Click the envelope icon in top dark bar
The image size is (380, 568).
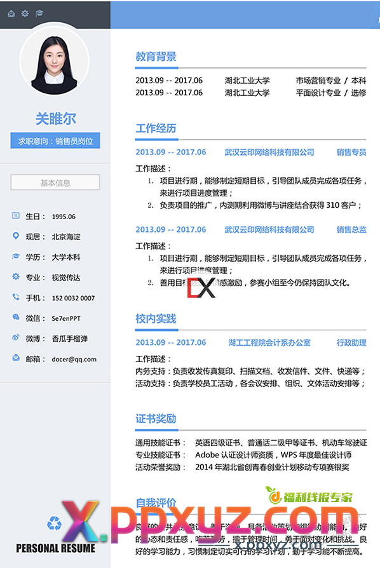[11, 14]
